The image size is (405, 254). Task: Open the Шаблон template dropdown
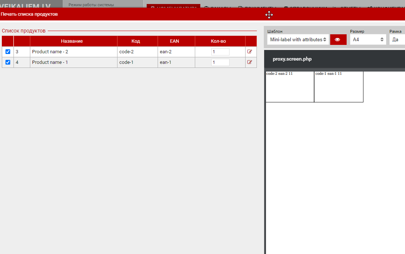click(x=298, y=40)
